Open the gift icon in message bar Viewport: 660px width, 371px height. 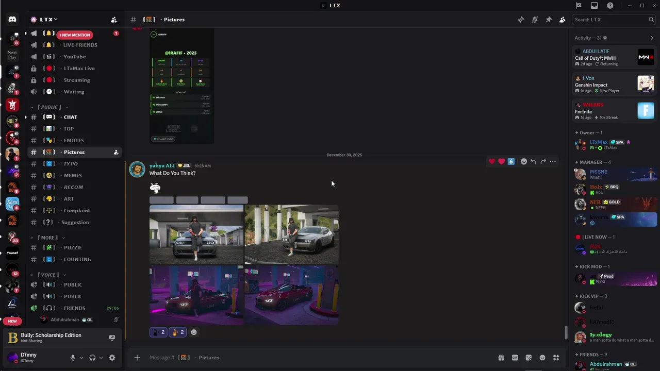coord(501,358)
